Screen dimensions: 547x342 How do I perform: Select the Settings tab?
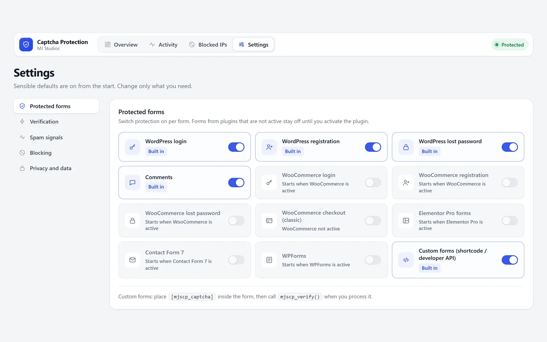(253, 44)
